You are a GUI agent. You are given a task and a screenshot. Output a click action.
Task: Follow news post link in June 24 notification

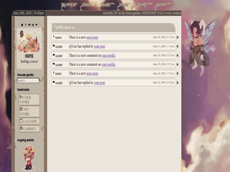click(x=92, y=73)
